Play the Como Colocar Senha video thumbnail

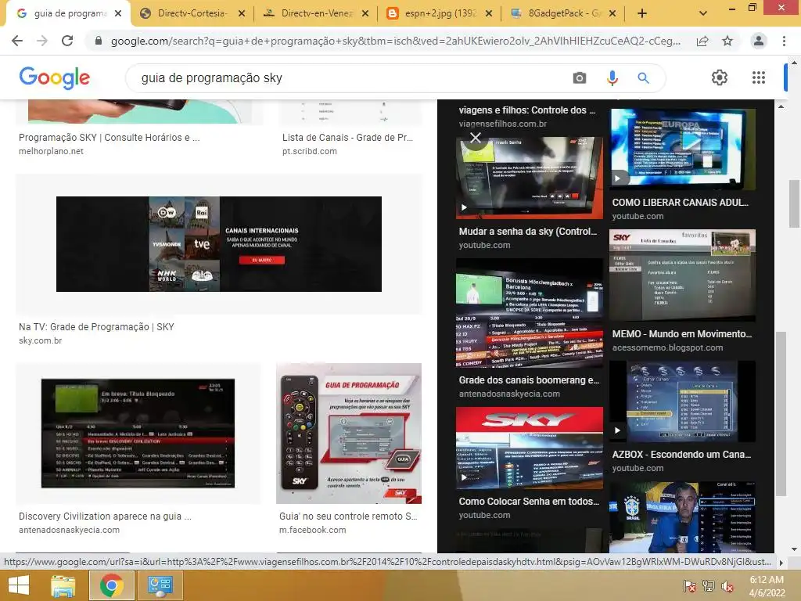point(530,448)
